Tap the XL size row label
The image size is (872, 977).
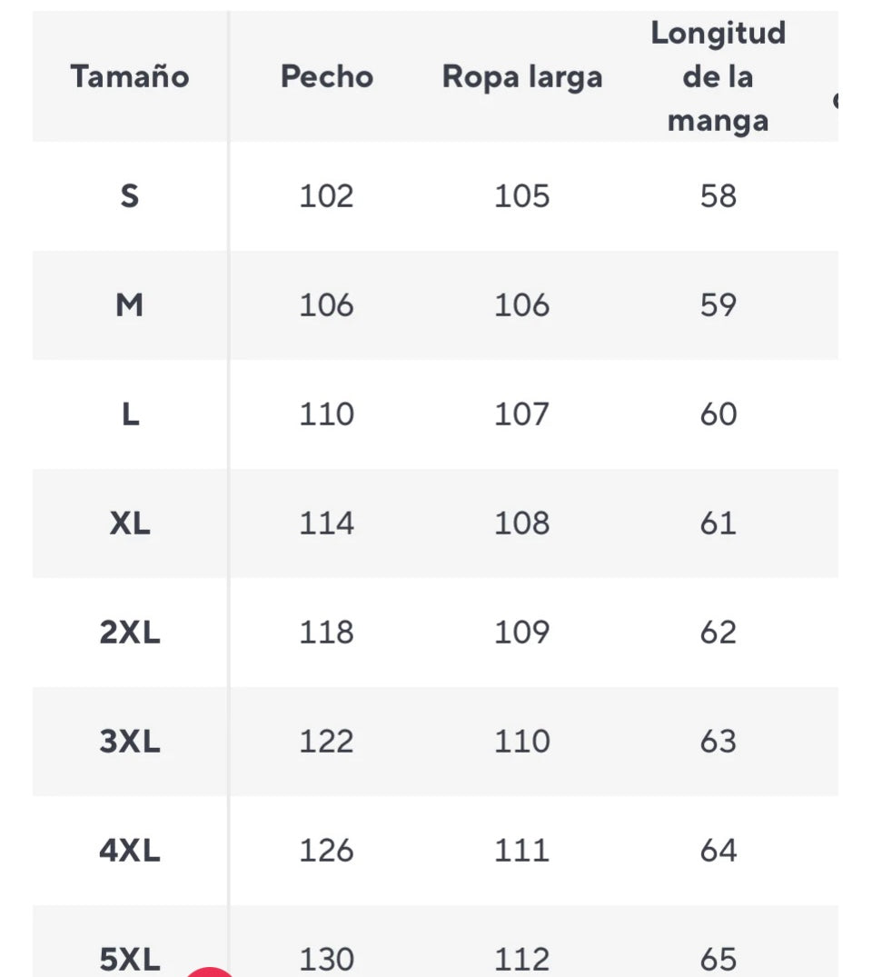click(130, 523)
